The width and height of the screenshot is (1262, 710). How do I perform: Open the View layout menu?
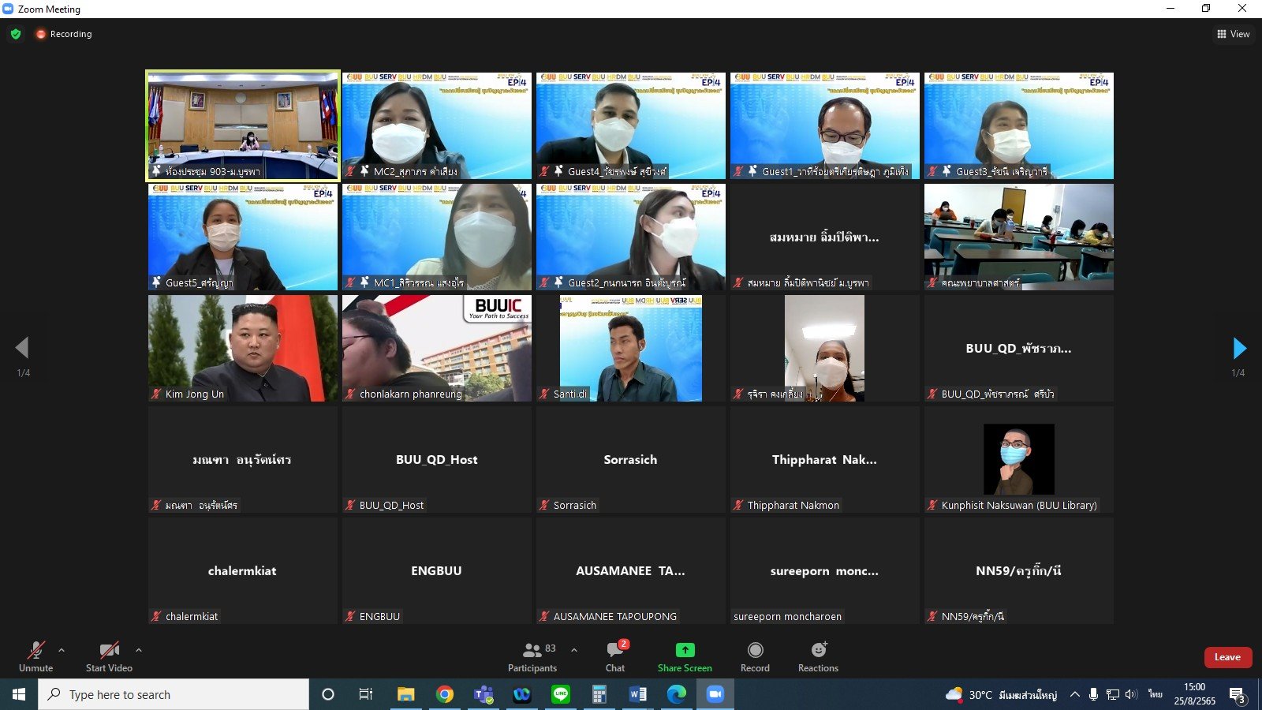(x=1234, y=34)
